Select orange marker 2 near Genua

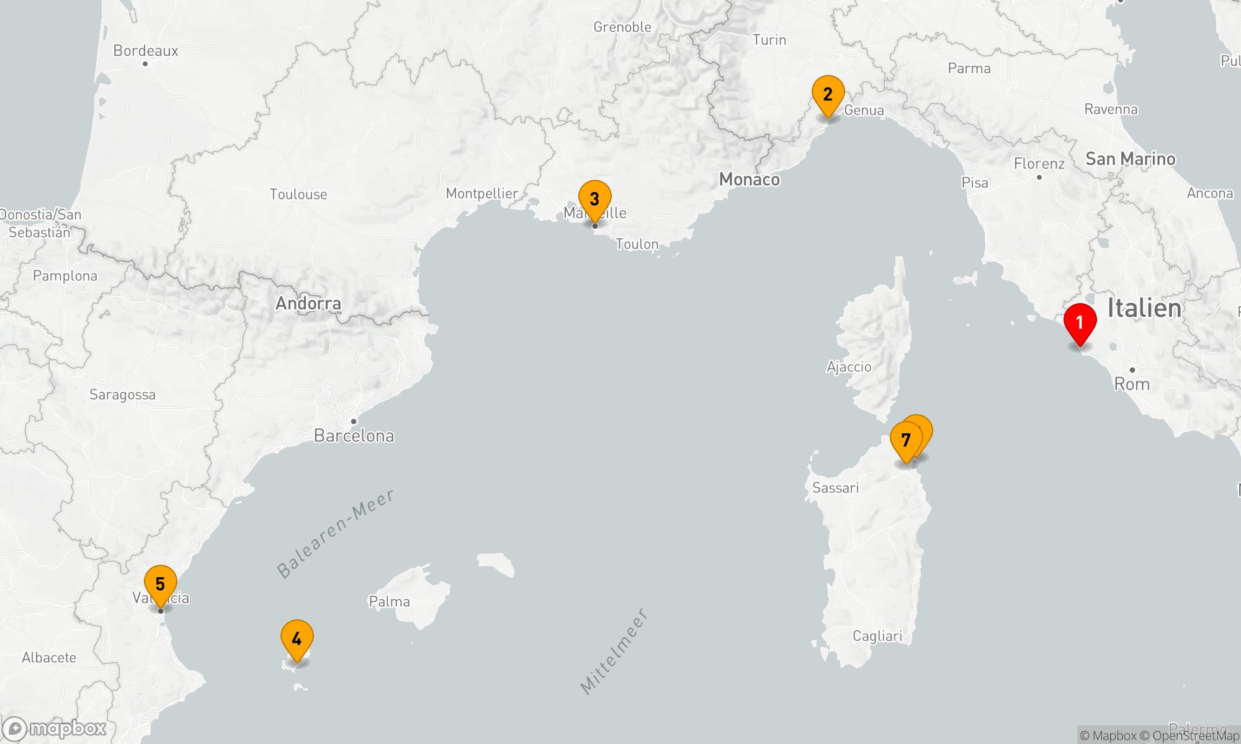click(x=828, y=94)
